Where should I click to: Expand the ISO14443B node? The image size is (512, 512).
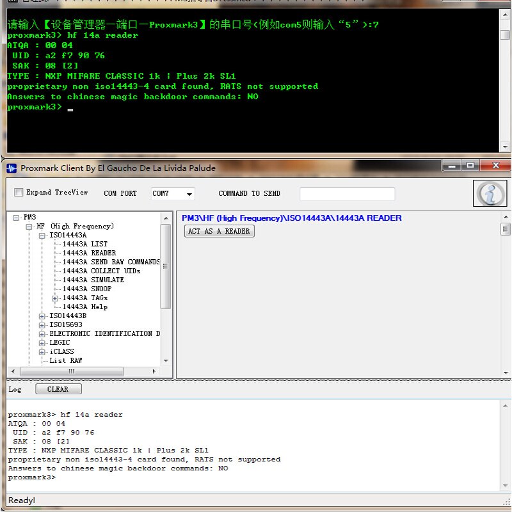[x=42, y=316]
